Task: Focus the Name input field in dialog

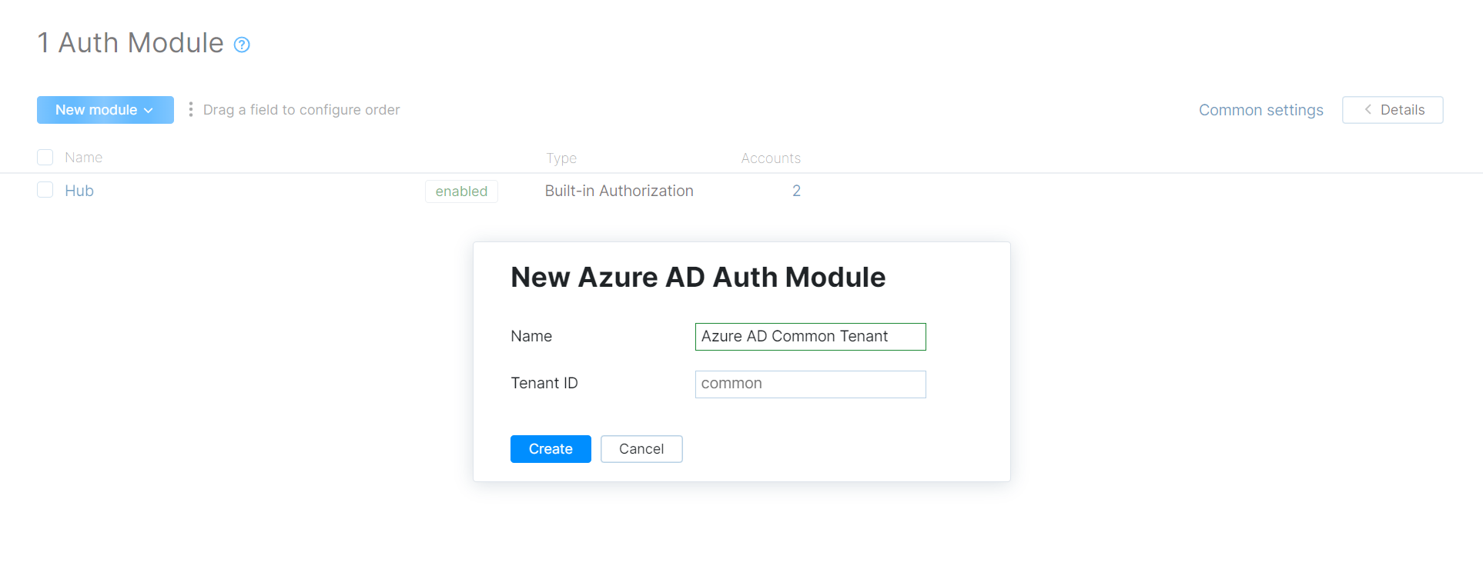Action: 810,337
